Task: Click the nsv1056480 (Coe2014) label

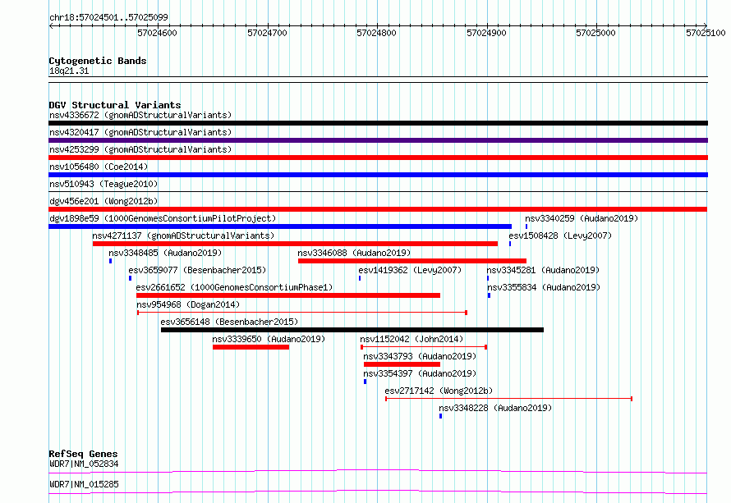Action: tap(99, 167)
